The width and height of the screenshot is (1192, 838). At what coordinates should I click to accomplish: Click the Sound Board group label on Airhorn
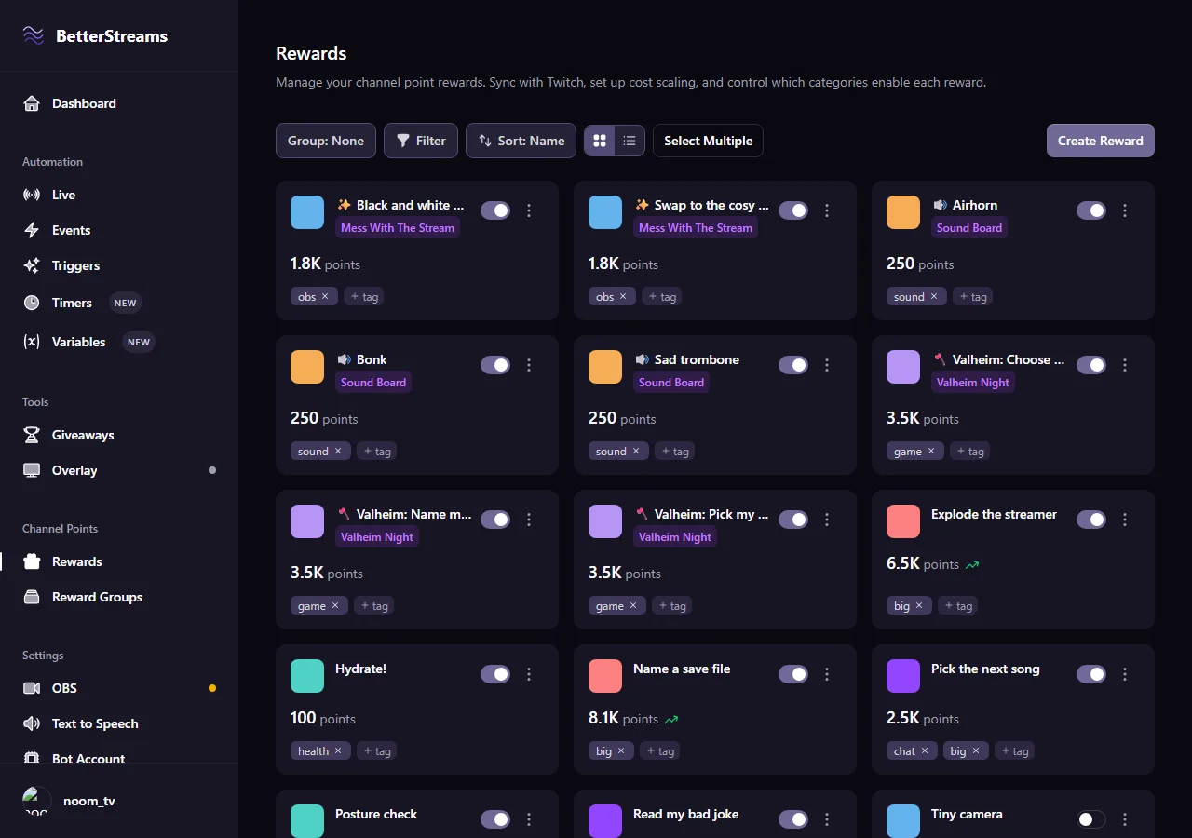969,228
